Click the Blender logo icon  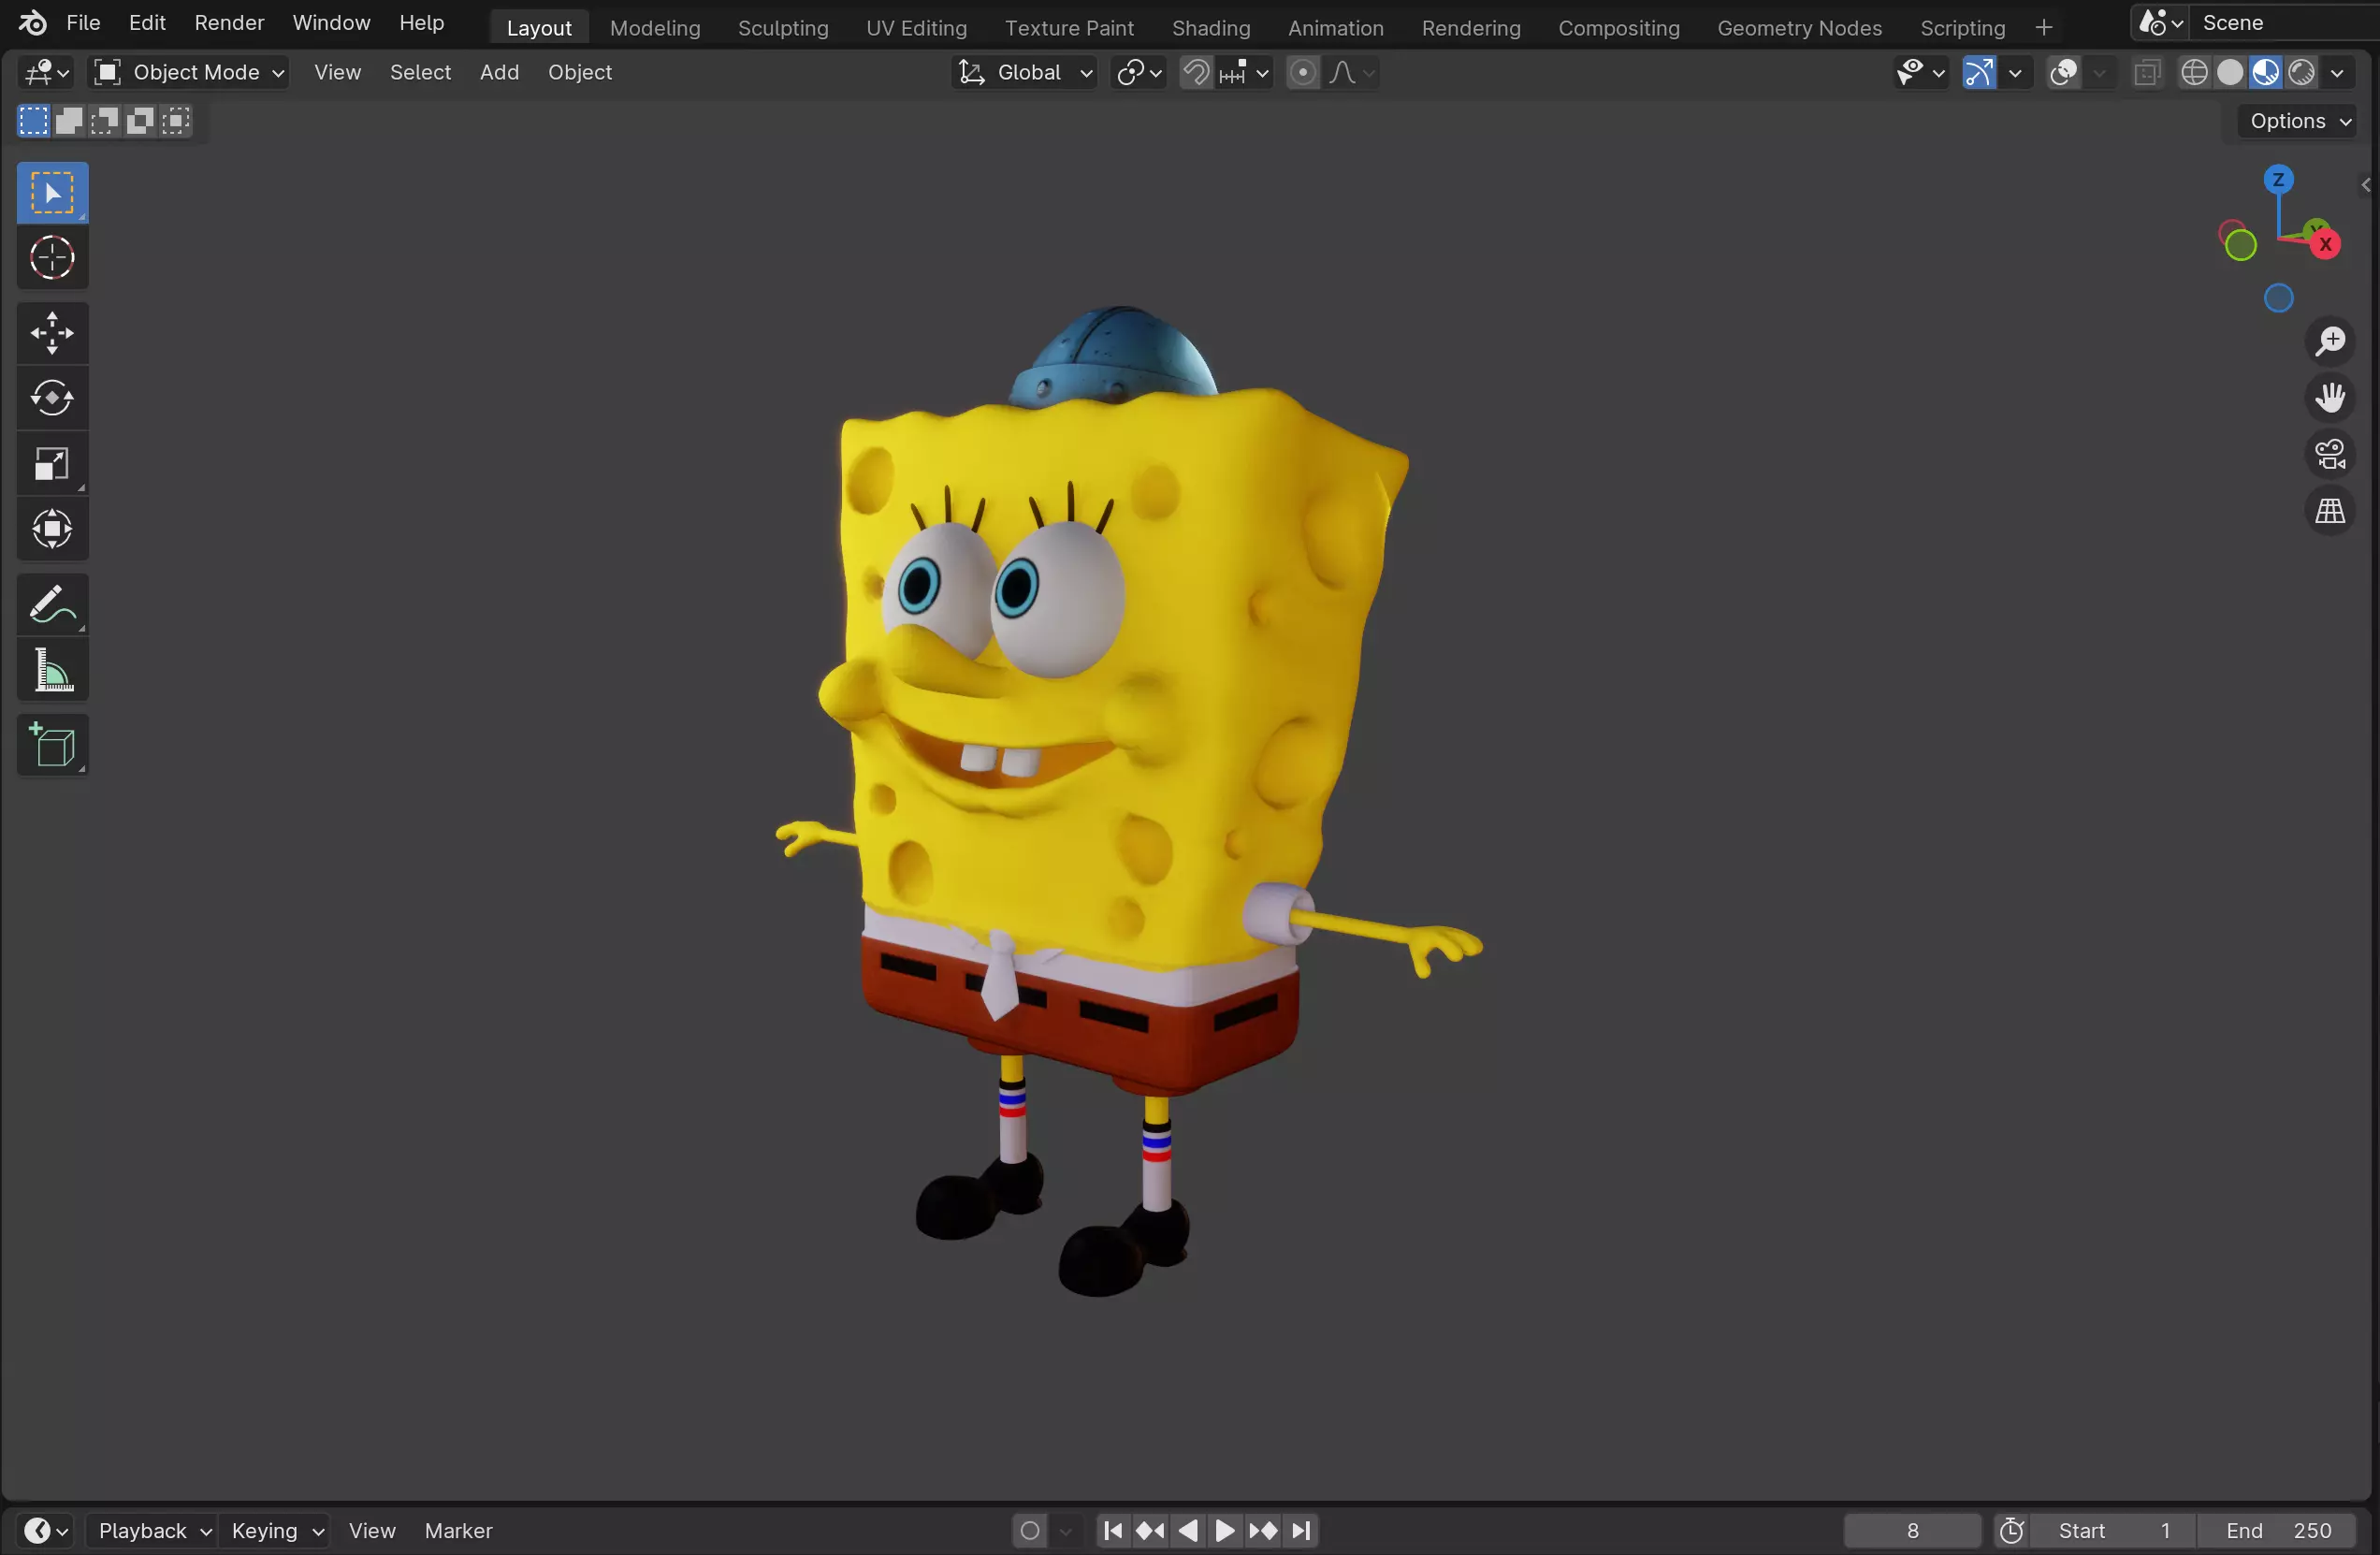[32, 22]
